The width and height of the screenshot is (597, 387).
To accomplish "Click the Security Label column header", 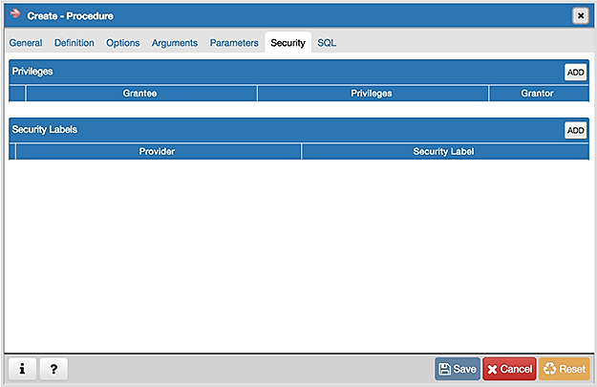I will (x=443, y=151).
